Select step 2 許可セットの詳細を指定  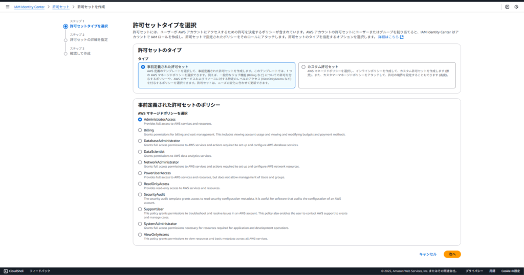[x=89, y=40]
